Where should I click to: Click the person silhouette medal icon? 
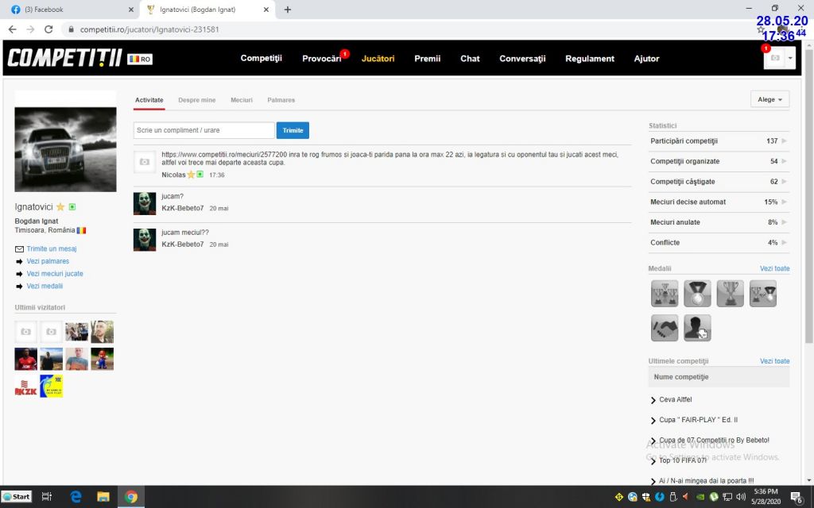(697, 328)
